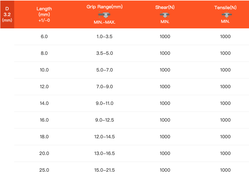Select the 8.0 length cell
The width and height of the screenshot is (249, 175).
[44, 53]
